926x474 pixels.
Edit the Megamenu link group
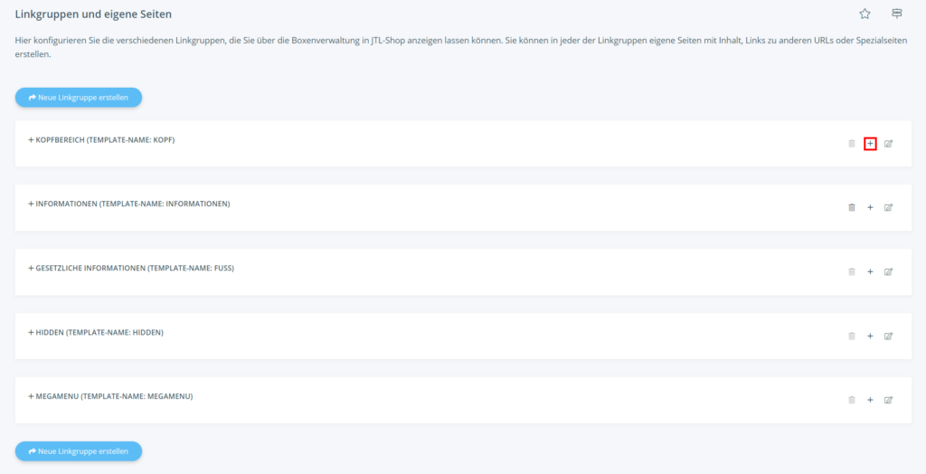pyautogui.click(x=888, y=400)
